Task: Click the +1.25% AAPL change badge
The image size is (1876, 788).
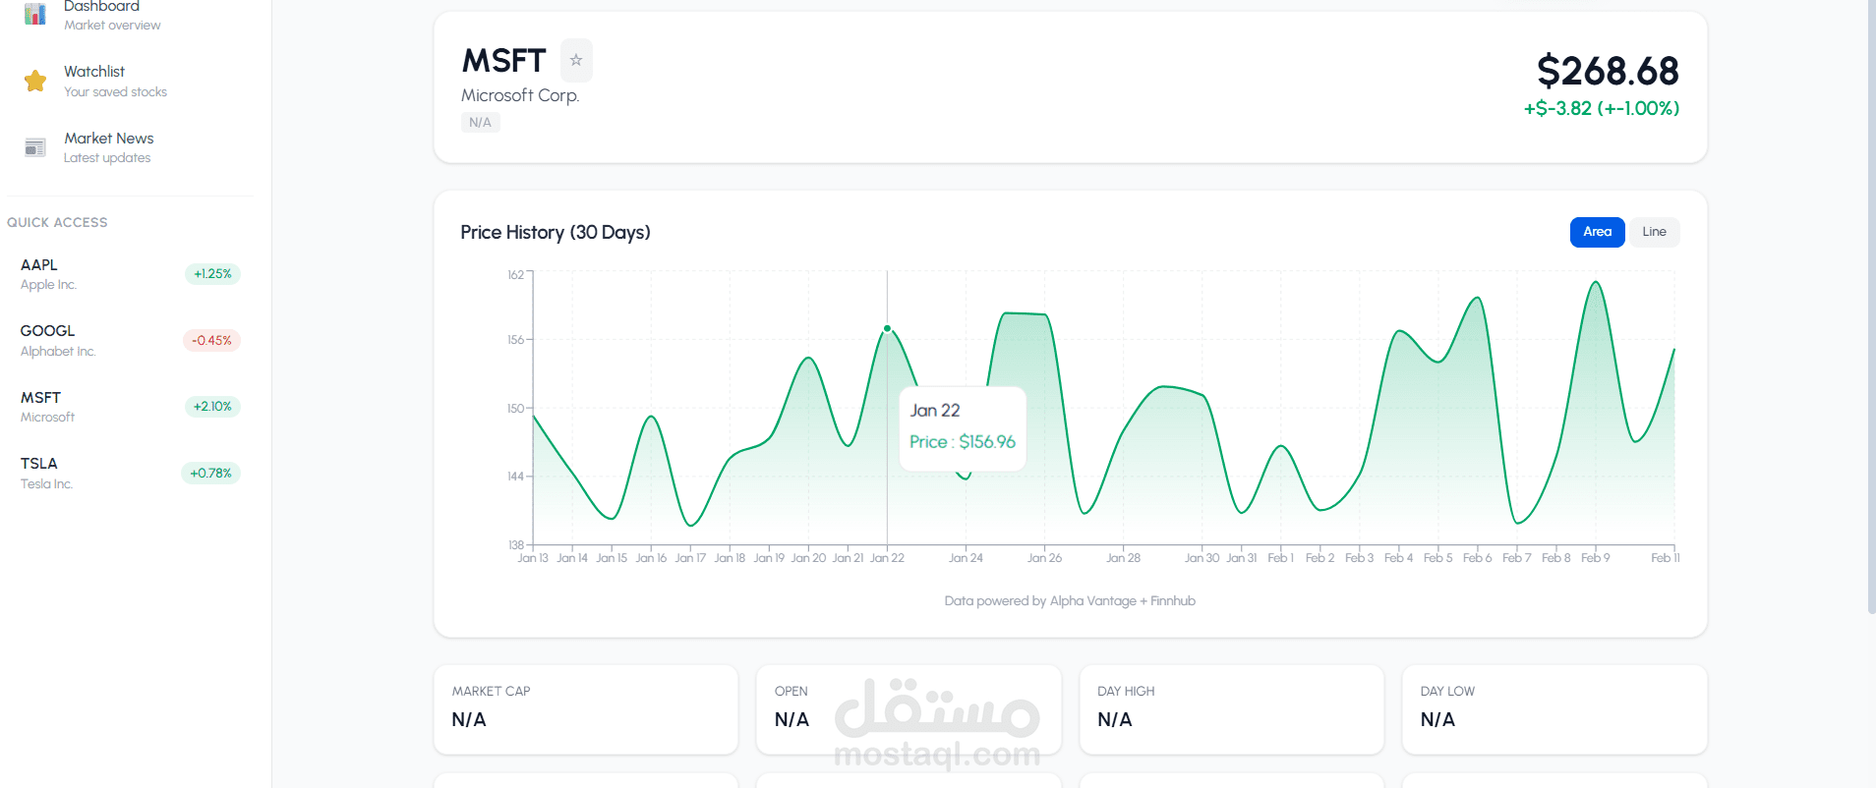Action: pyautogui.click(x=212, y=274)
